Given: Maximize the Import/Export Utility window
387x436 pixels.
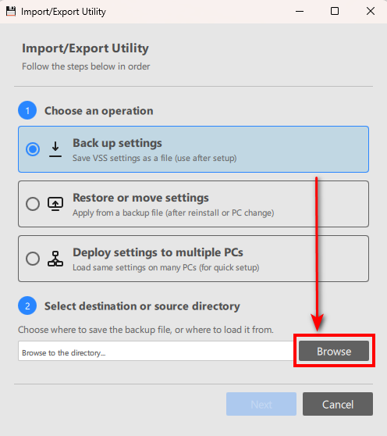Looking at the screenshot, I should point(335,12).
